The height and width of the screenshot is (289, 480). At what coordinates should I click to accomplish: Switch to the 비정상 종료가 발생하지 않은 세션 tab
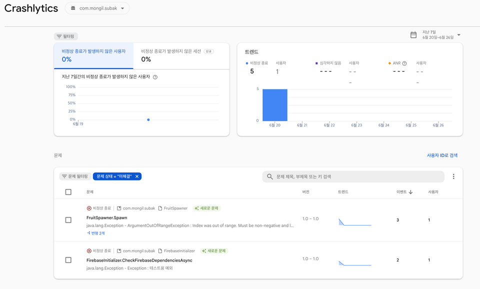[181, 55]
